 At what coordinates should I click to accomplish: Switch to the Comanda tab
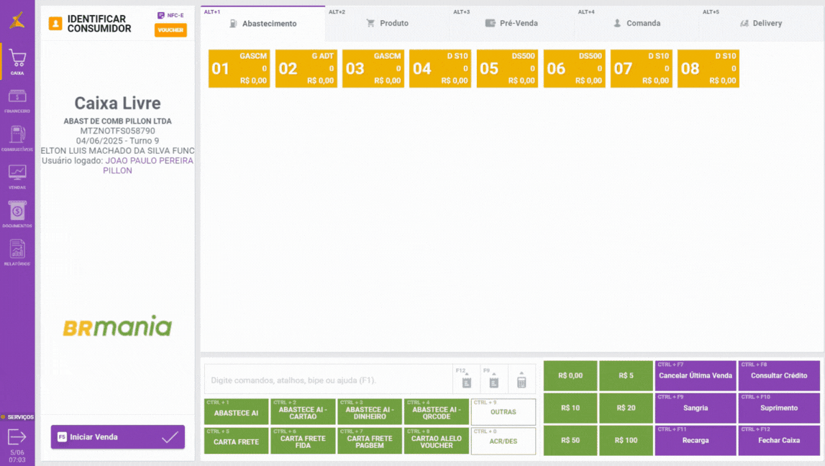point(637,24)
